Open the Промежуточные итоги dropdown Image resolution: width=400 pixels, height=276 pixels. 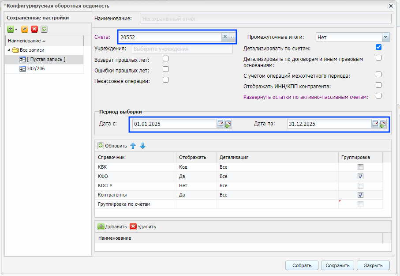pyautogui.click(x=385, y=37)
